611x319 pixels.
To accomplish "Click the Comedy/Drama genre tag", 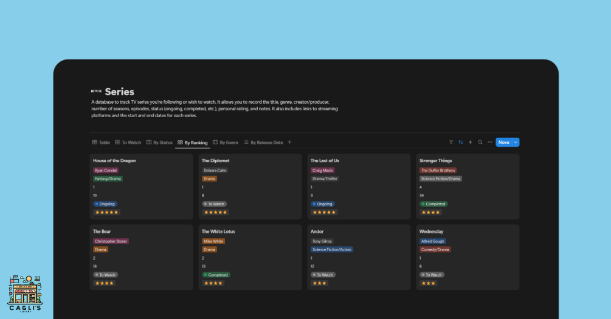I will [435, 249].
